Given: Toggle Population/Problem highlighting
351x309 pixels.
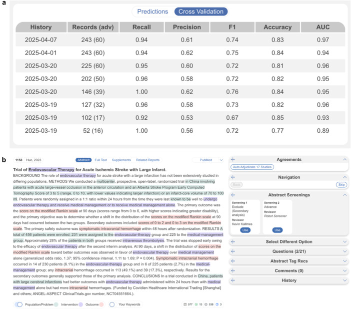Looking at the screenshot, I should (20, 303).
